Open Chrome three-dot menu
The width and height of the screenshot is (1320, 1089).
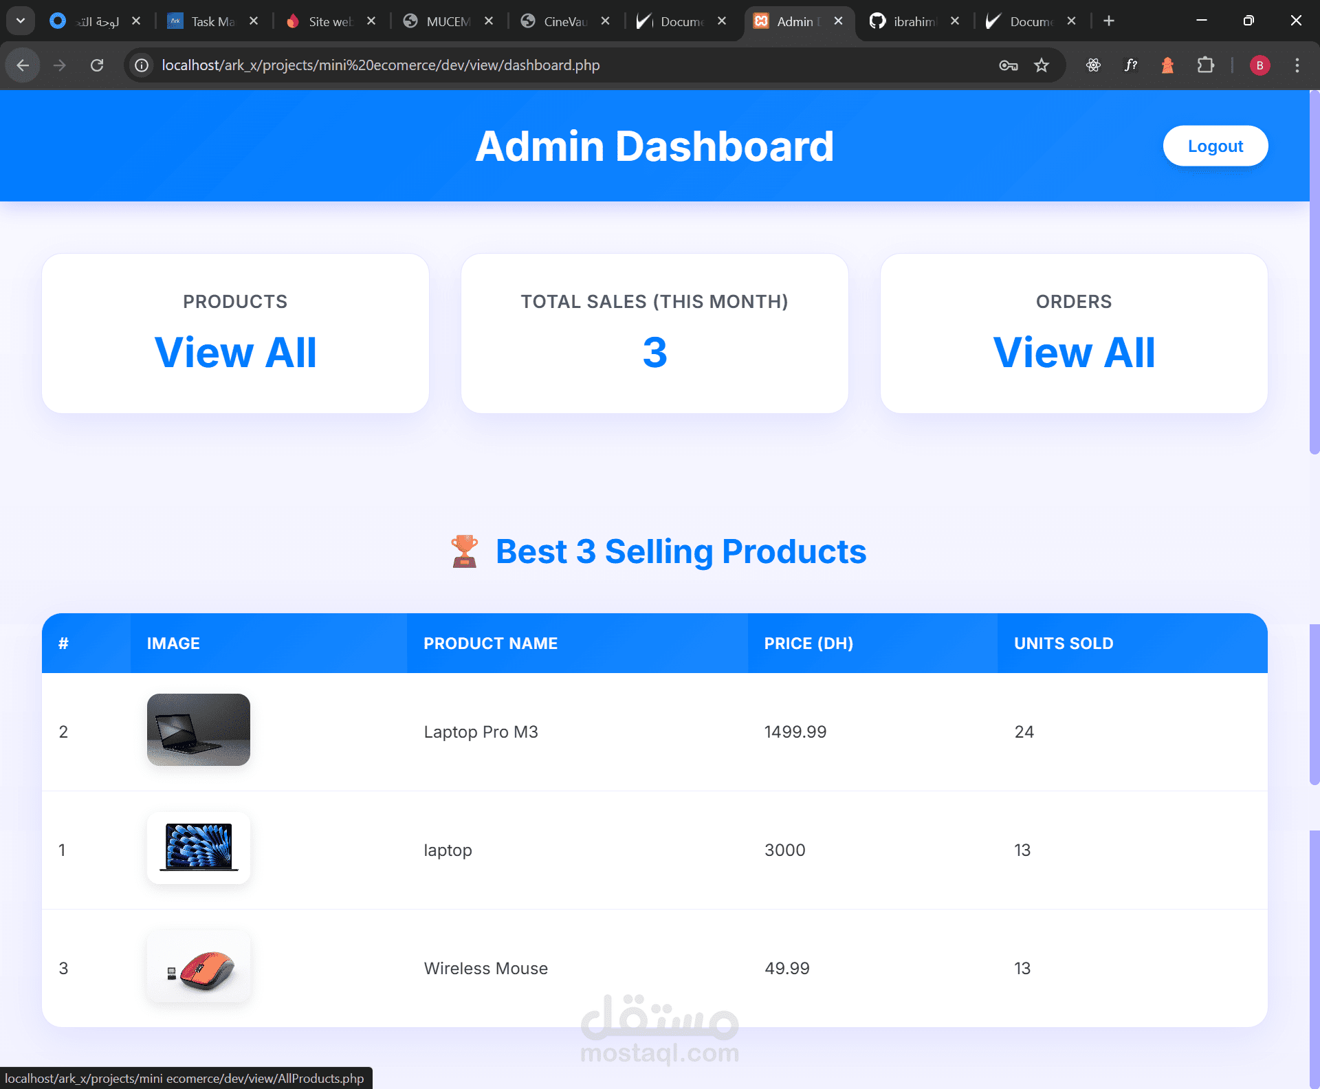pos(1297,65)
